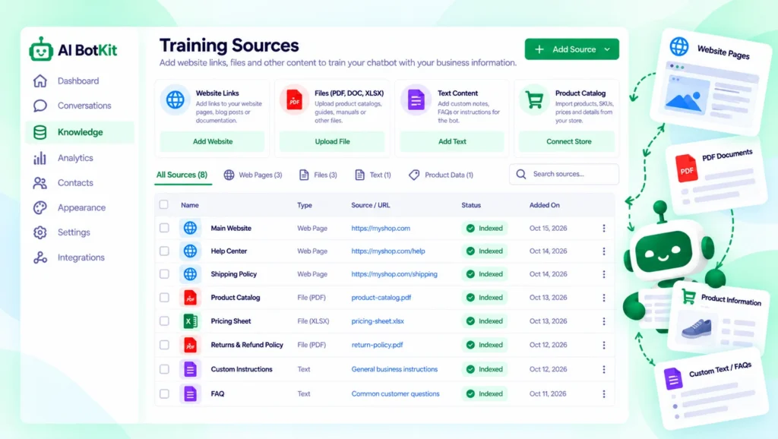This screenshot has width=778, height=439.
Task: Open the Shipping Policy row options menu
Action: 604,274
